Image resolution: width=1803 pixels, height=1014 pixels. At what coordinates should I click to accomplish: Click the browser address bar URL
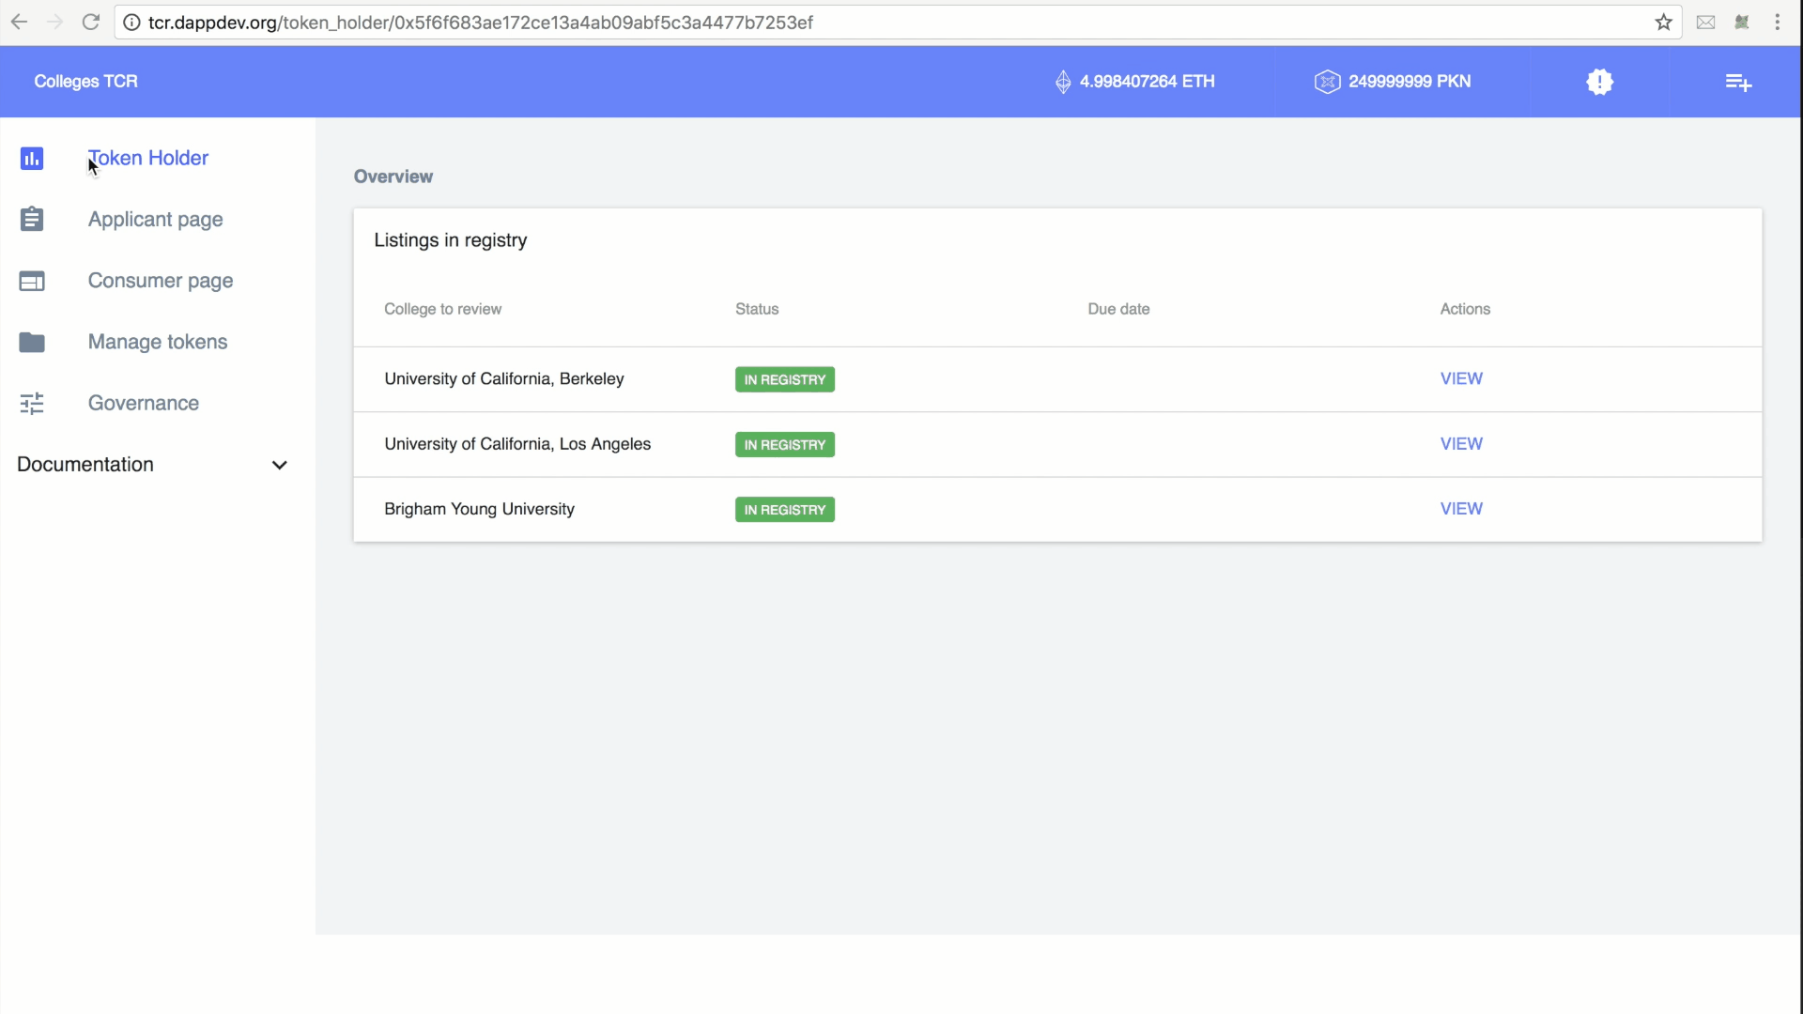pyautogui.click(x=481, y=23)
